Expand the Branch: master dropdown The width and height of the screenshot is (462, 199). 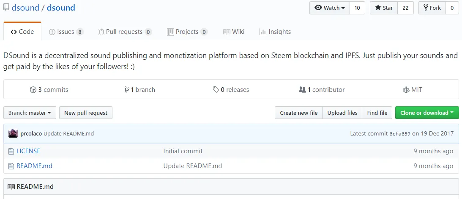(30, 113)
